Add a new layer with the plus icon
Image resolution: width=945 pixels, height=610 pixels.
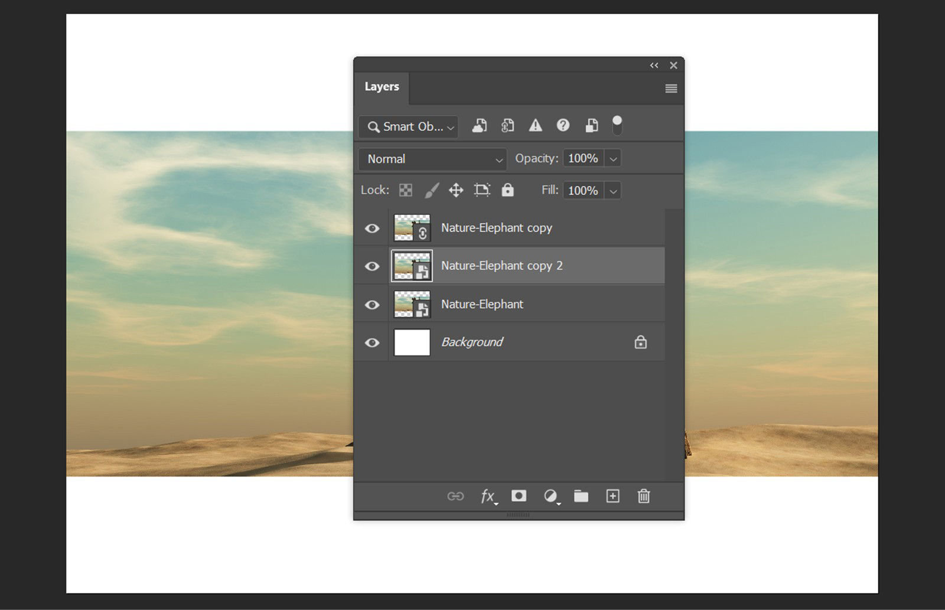pos(612,496)
